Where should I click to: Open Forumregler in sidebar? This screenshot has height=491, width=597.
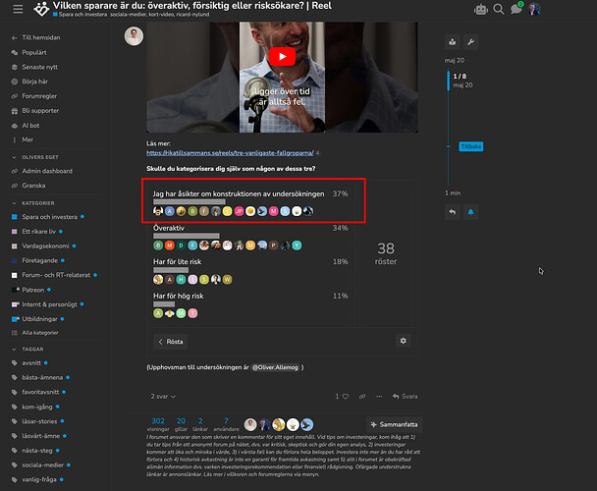pos(39,96)
